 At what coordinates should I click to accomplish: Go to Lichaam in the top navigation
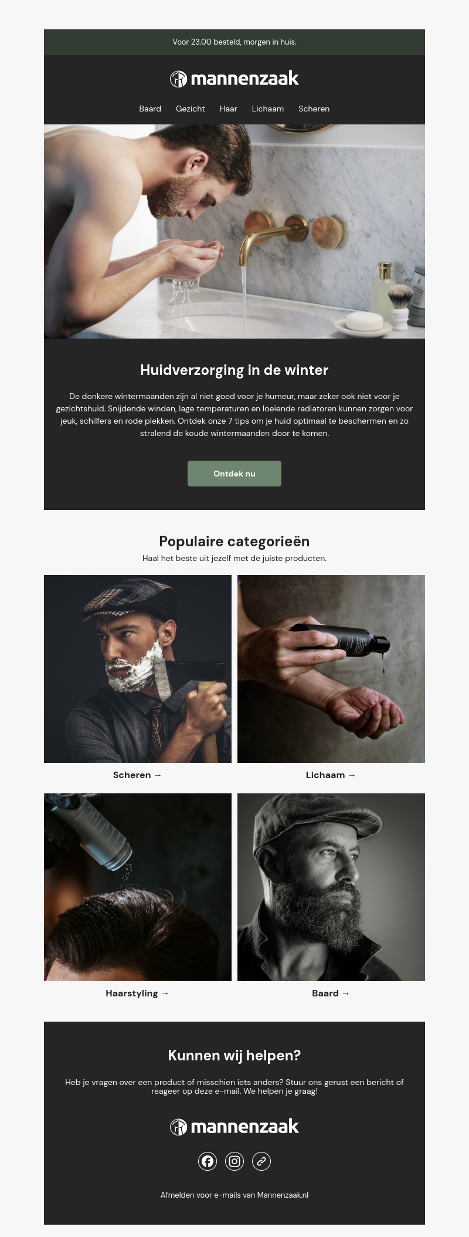click(268, 109)
